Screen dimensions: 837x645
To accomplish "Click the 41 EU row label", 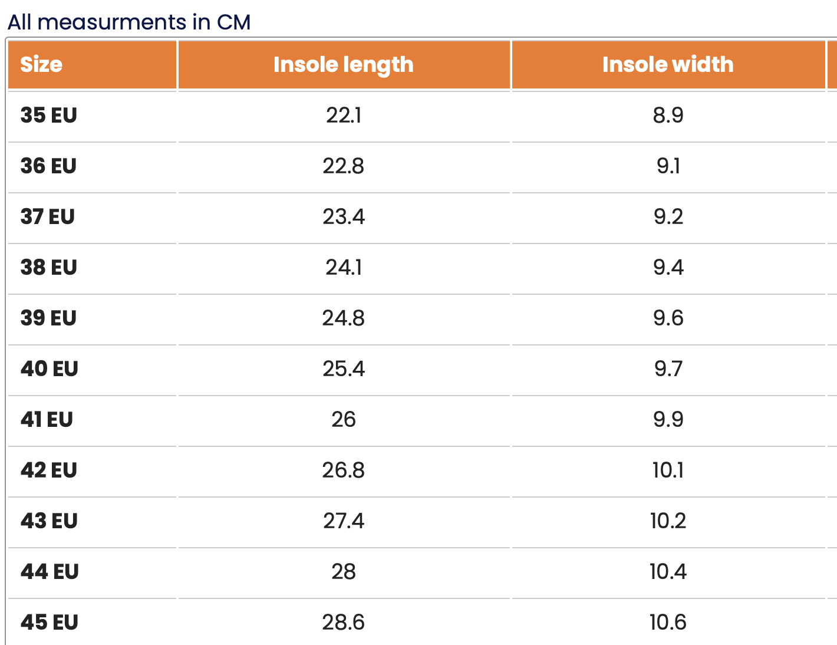I will tap(47, 419).
